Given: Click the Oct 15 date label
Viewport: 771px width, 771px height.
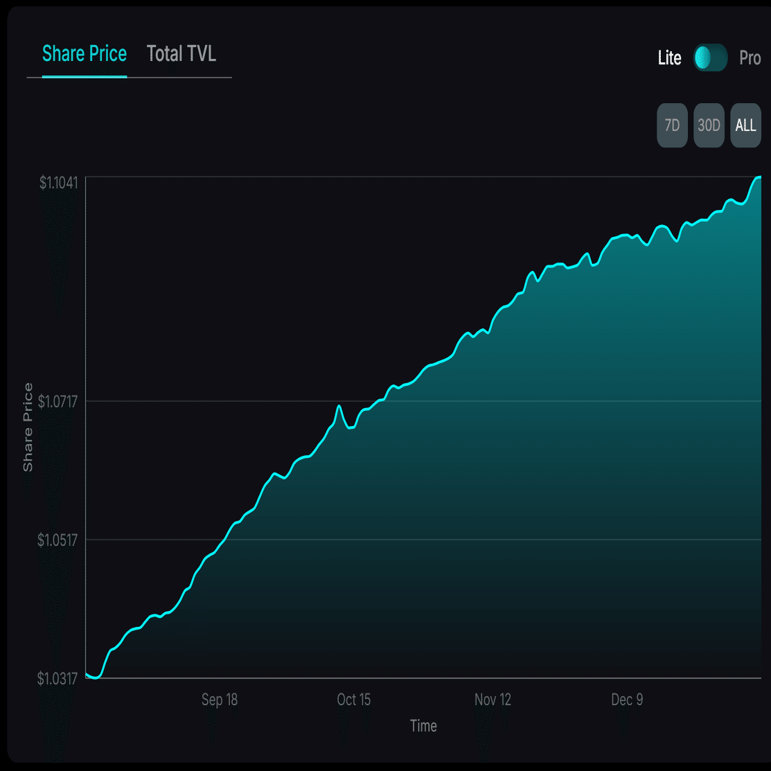Looking at the screenshot, I should point(353,700).
